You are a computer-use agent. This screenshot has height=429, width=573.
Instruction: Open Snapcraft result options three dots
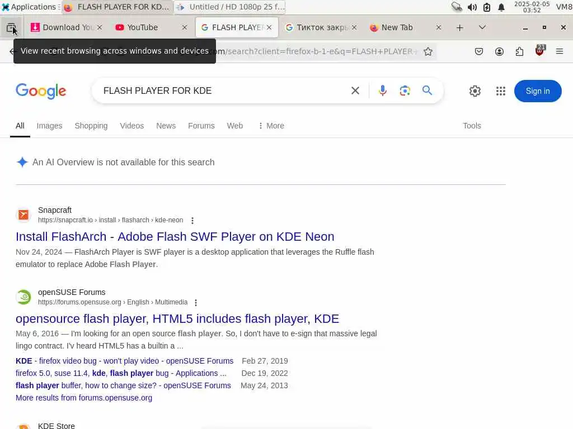coord(192,220)
